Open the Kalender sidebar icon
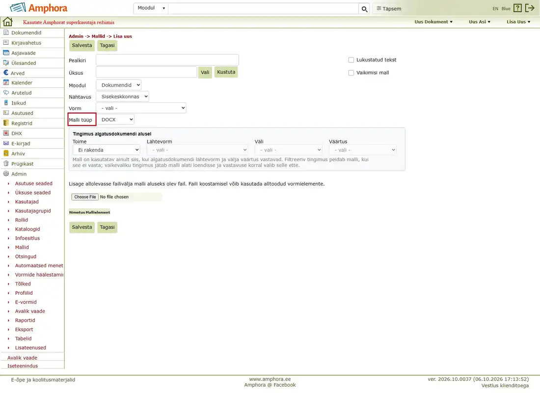The image size is (540, 395). click(6, 83)
